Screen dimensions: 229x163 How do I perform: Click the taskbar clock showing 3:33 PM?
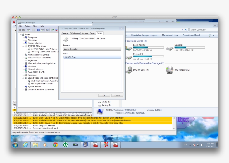(x=210, y=145)
